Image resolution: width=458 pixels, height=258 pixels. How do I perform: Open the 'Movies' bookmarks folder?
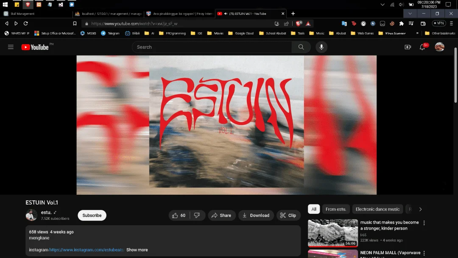[215, 33]
